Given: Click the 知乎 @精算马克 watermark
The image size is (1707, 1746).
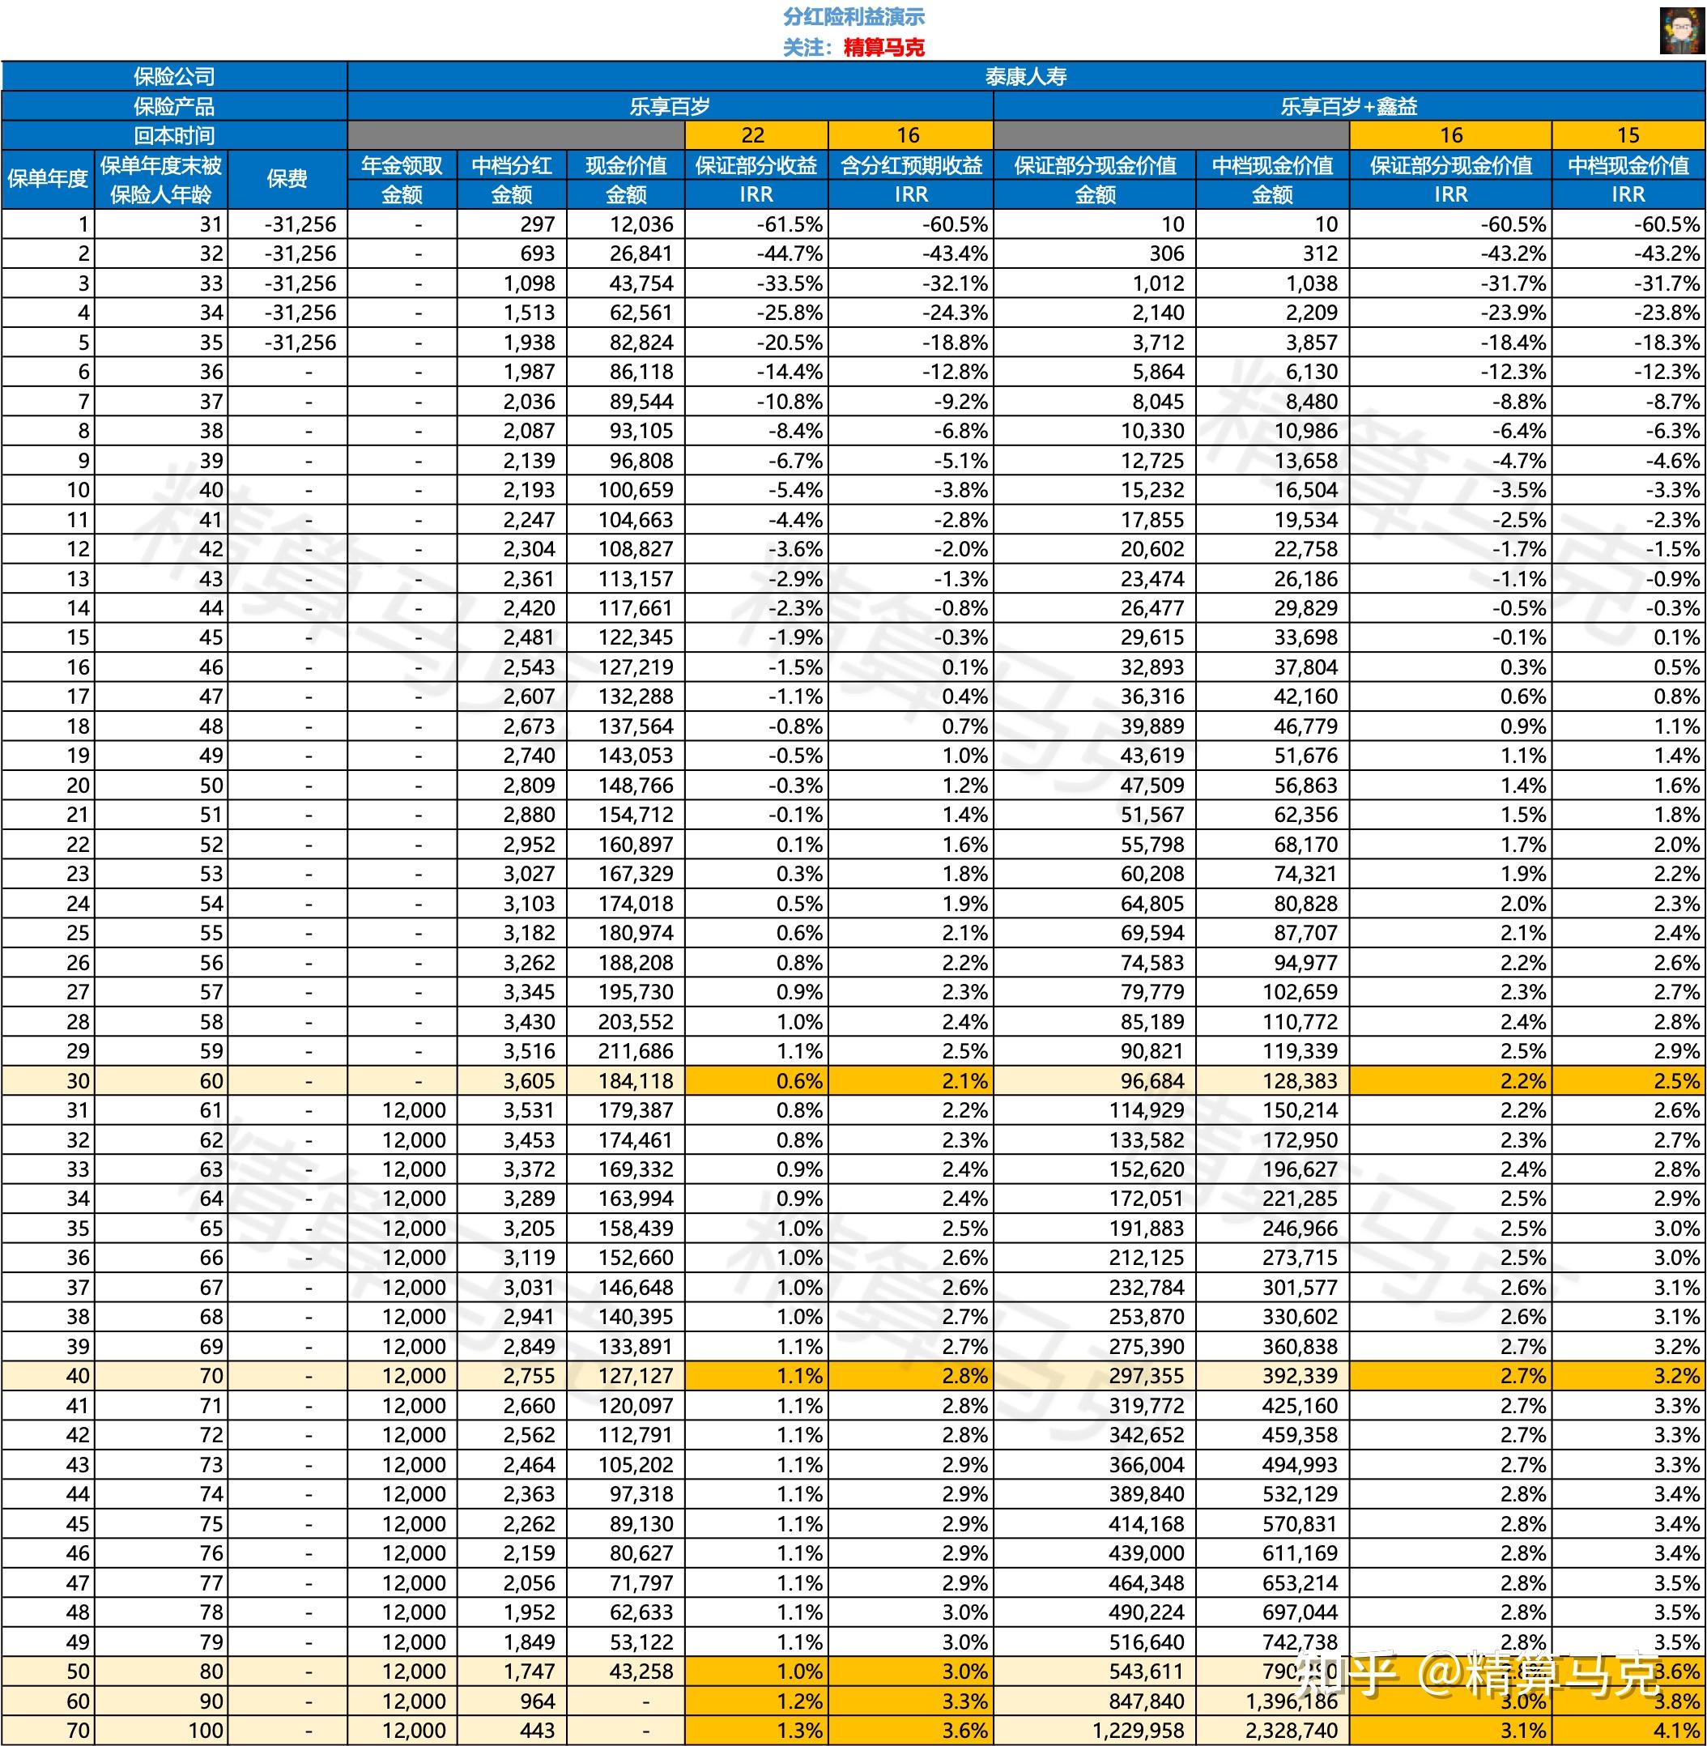Looking at the screenshot, I should point(1479,1673).
